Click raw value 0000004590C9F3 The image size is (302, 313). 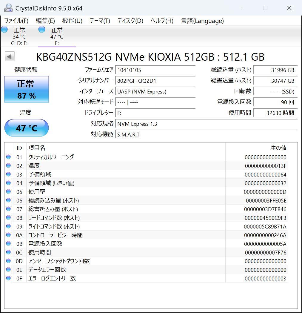tap(266, 218)
